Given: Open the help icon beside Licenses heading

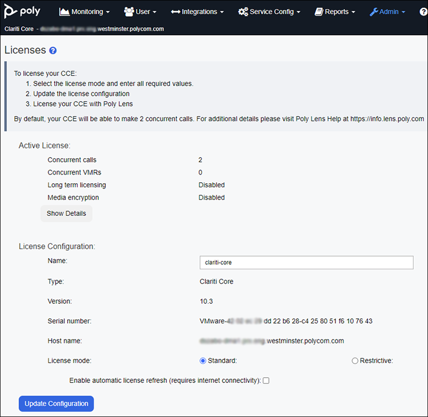Looking at the screenshot, I should tap(53, 50).
